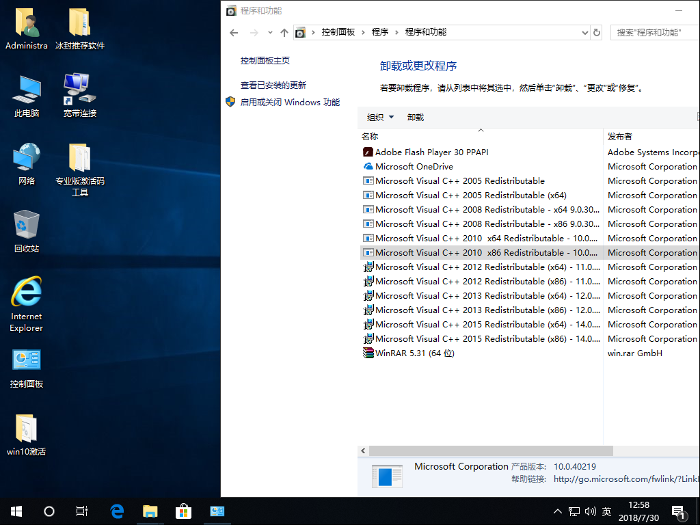Click the Windows Start button
Image resolution: width=700 pixels, height=525 pixels.
(x=16, y=511)
